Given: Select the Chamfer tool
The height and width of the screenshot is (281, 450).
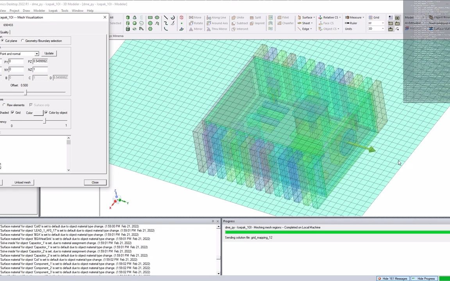Looking at the screenshot, I should coord(285,23).
